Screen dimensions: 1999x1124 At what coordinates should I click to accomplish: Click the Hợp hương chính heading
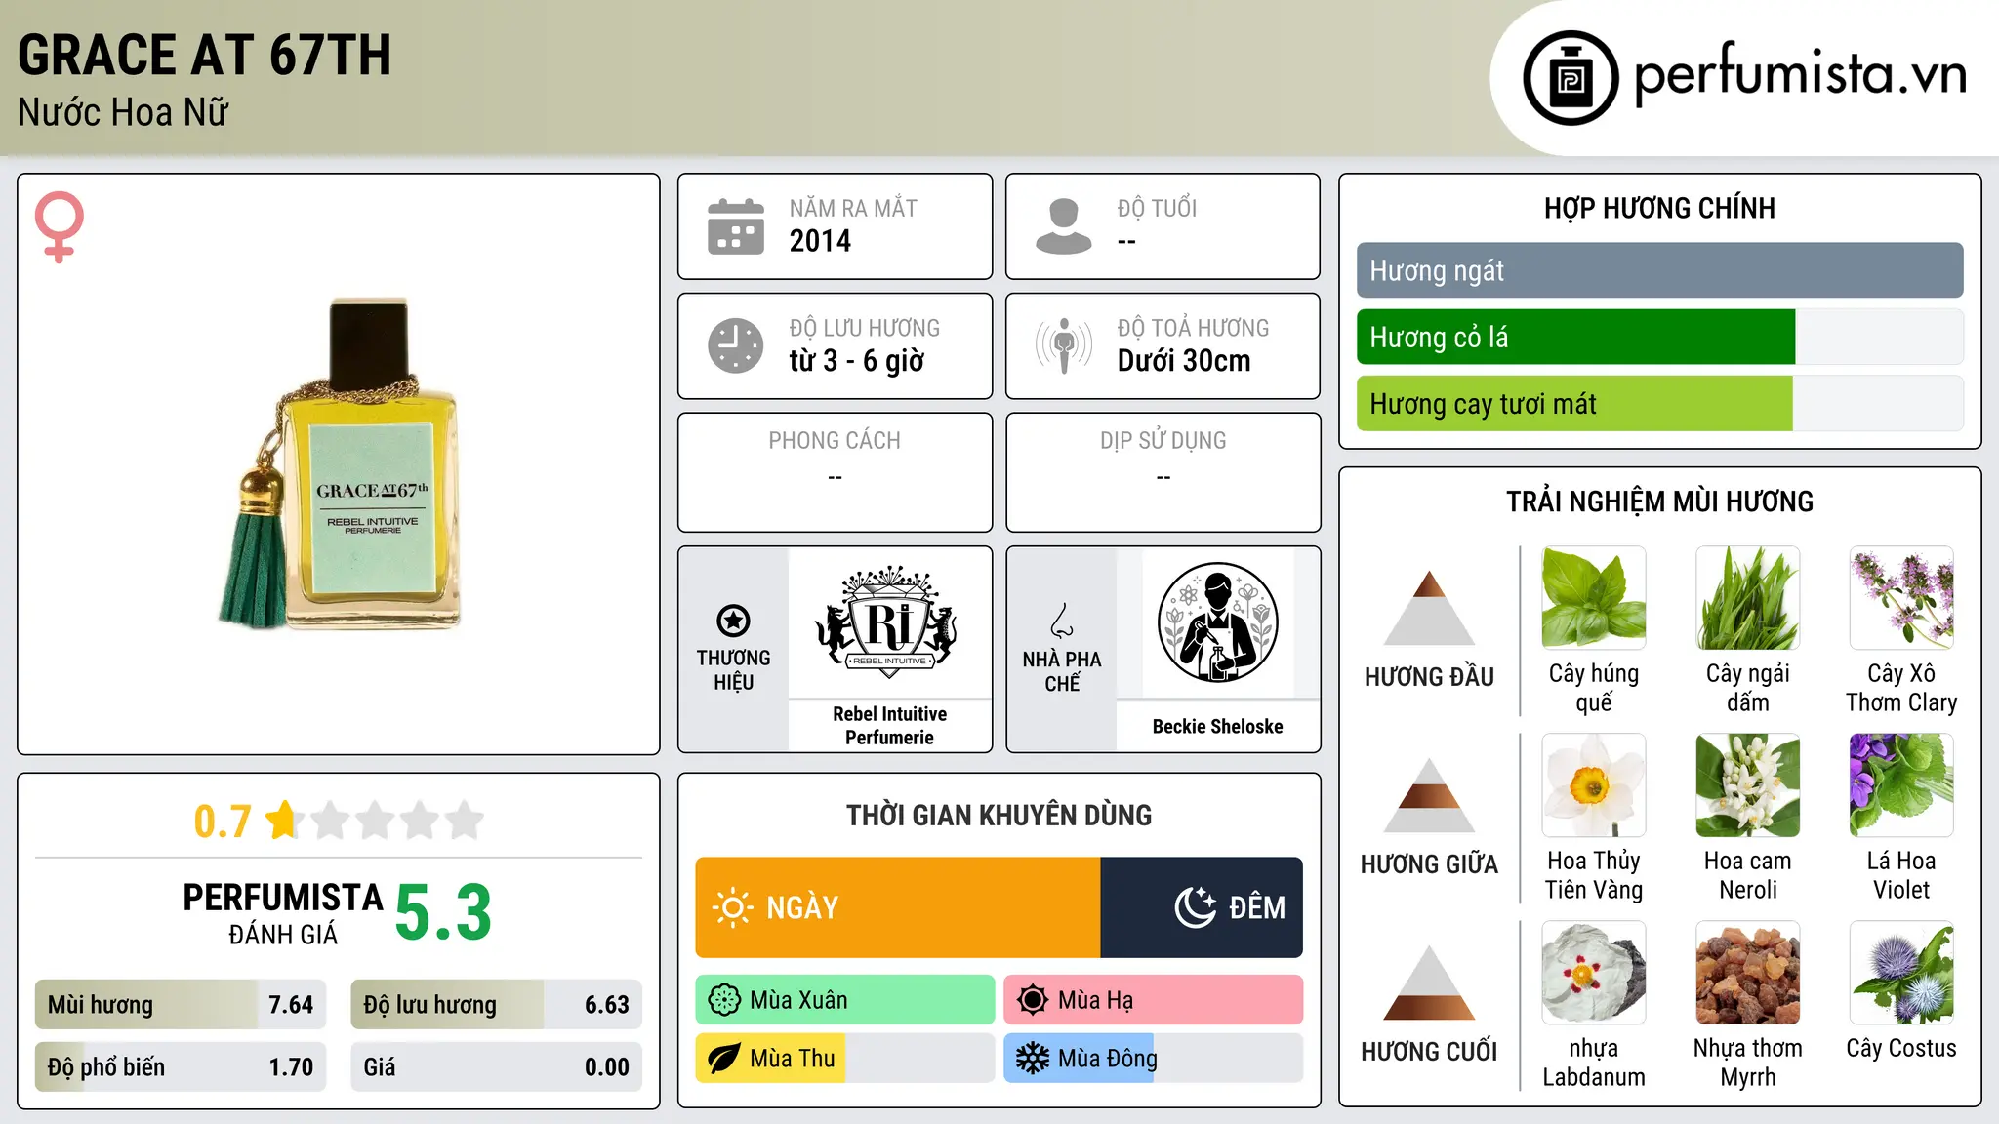pyautogui.click(x=1659, y=208)
